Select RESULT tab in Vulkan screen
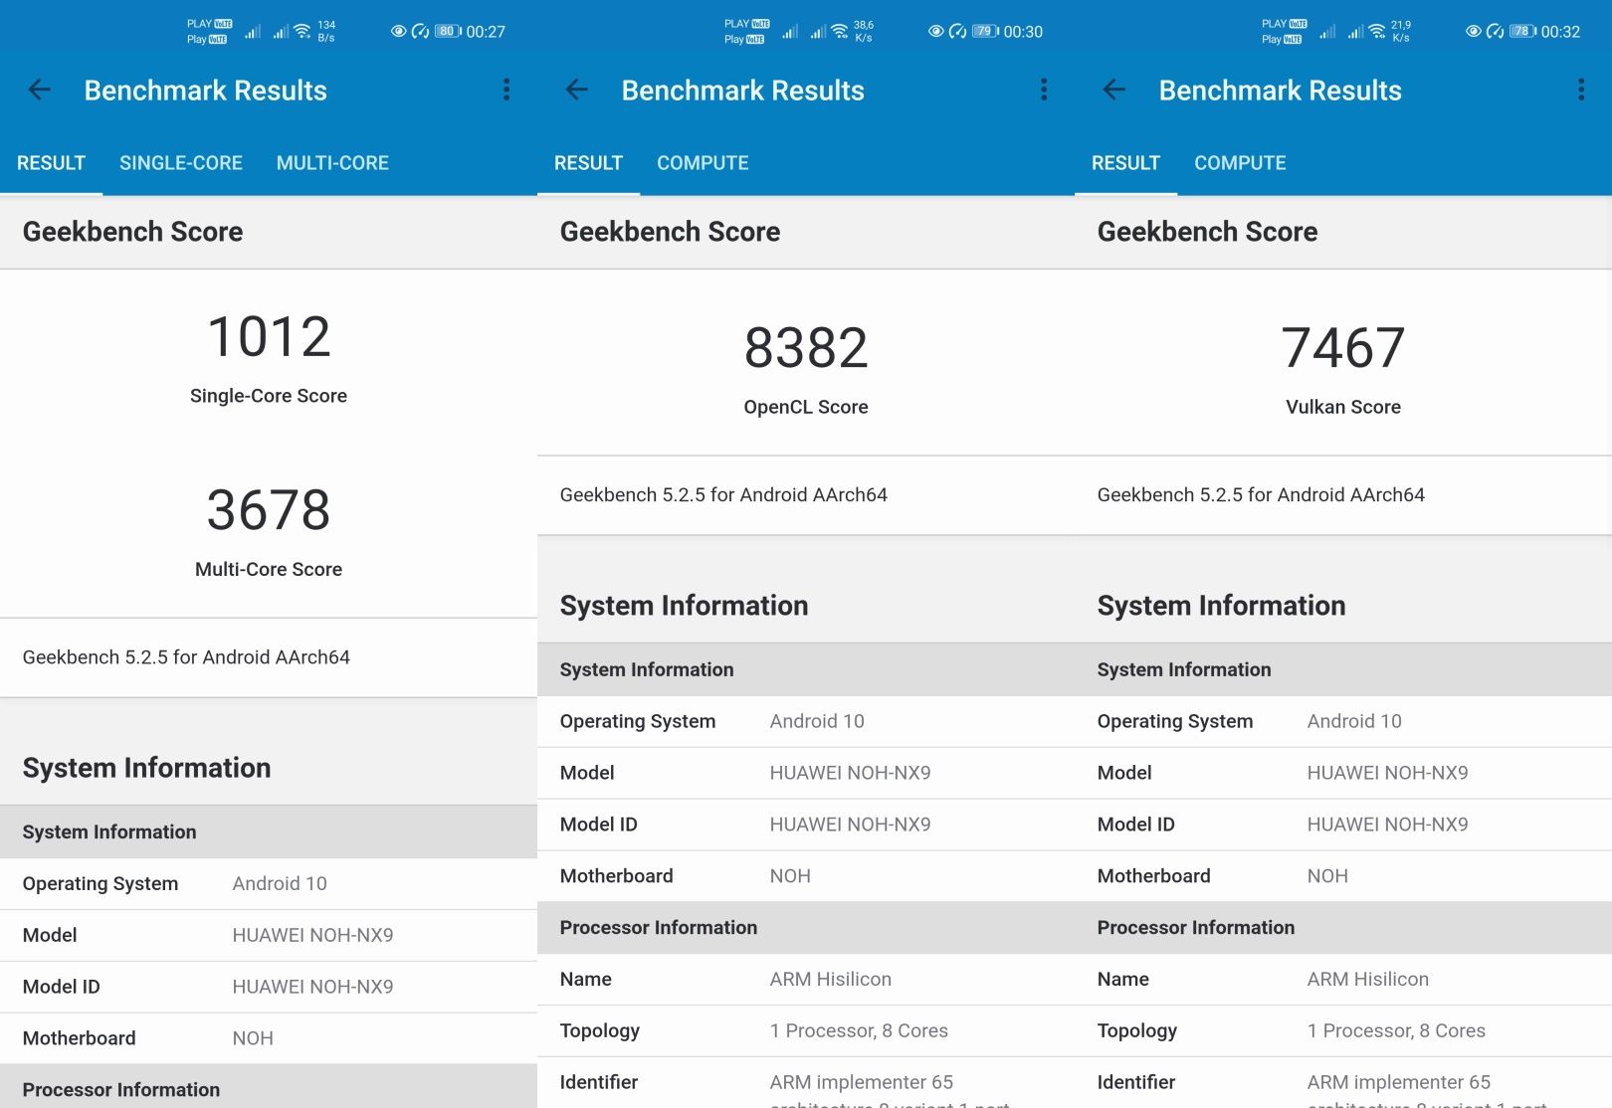The image size is (1612, 1108). click(x=1125, y=163)
